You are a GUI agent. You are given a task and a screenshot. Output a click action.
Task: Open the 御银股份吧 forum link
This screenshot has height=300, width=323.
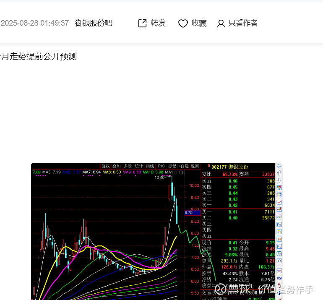pos(94,23)
